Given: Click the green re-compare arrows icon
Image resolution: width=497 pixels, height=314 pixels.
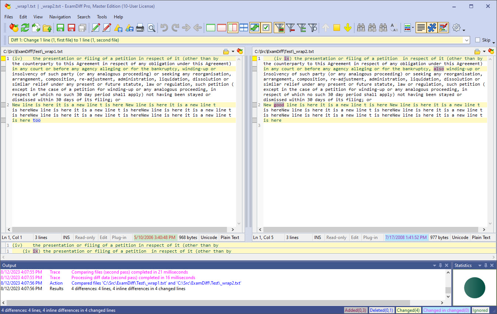Looking at the screenshot, I should (x=25, y=28).
